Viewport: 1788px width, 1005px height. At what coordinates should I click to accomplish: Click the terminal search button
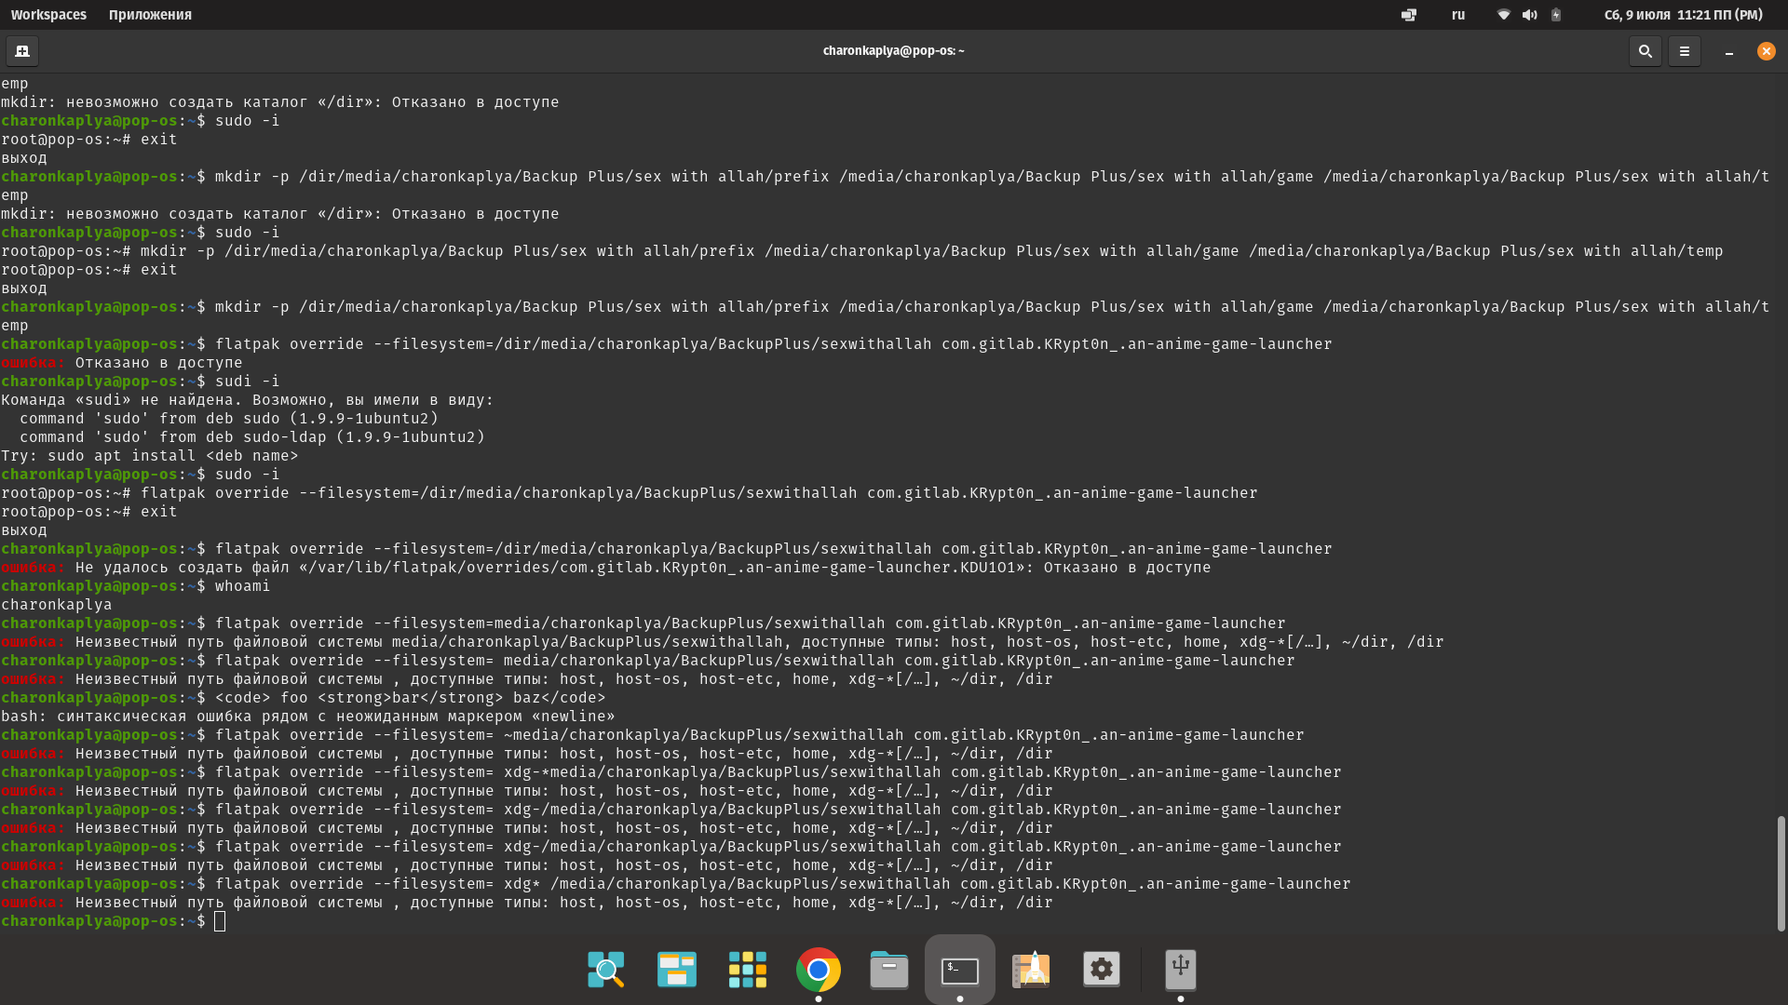point(1646,51)
